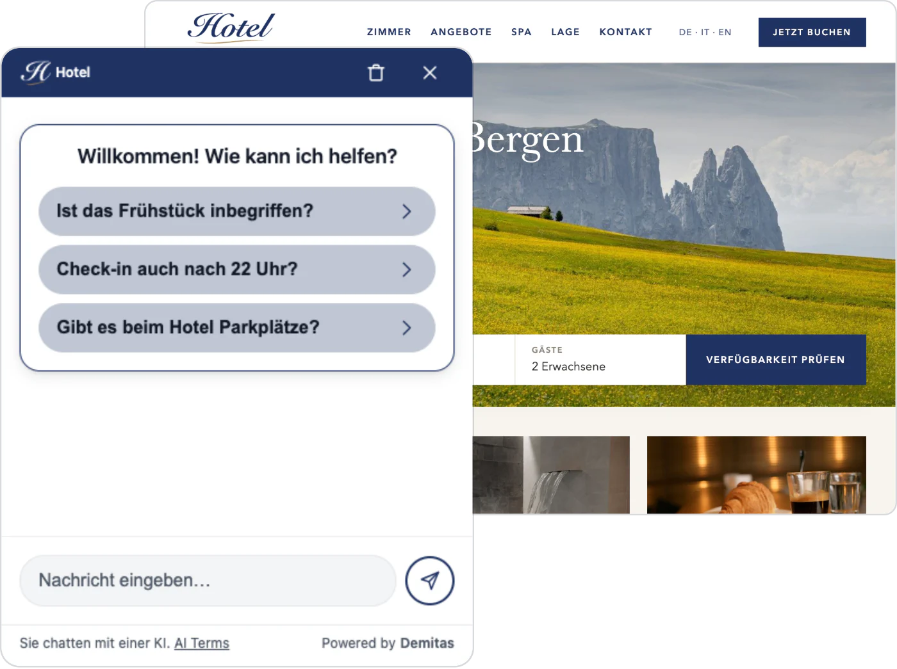This screenshot has width=897, height=669.
Task: Click the Demitas powered-by text
Action: tap(427, 643)
